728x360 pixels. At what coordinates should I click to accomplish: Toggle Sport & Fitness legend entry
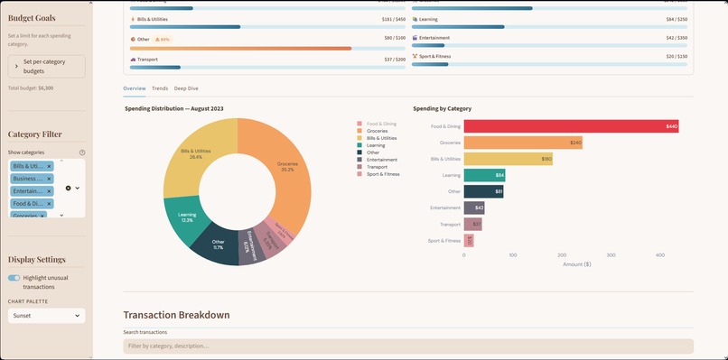[x=378, y=174]
